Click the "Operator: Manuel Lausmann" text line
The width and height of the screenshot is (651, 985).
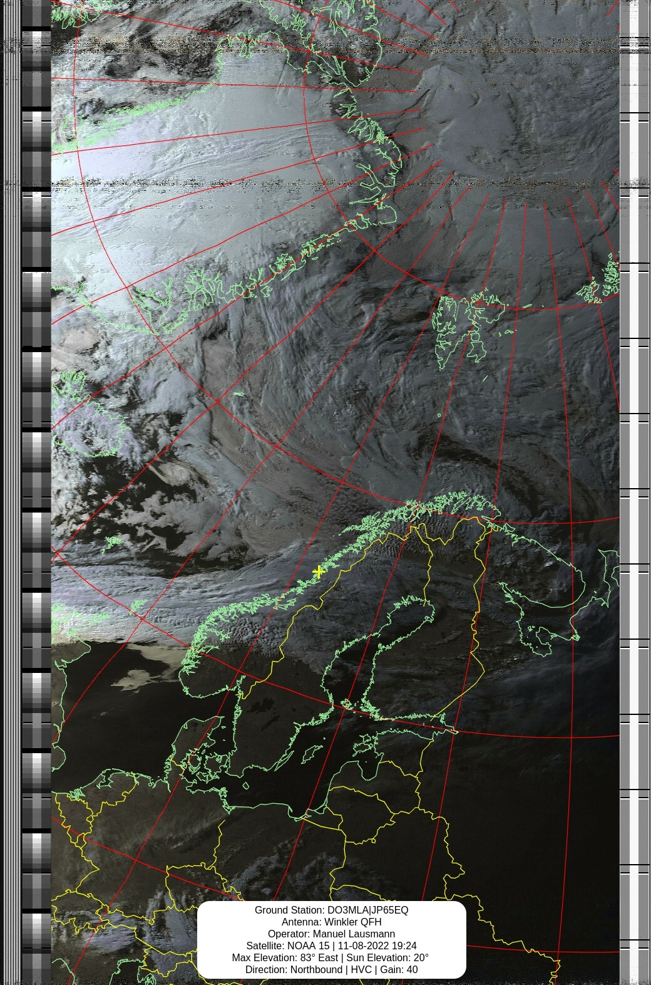[331, 934]
